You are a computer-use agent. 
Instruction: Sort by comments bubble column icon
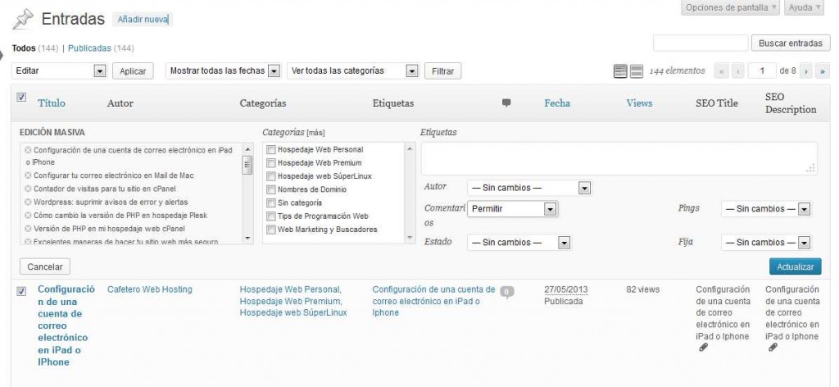[506, 102]
